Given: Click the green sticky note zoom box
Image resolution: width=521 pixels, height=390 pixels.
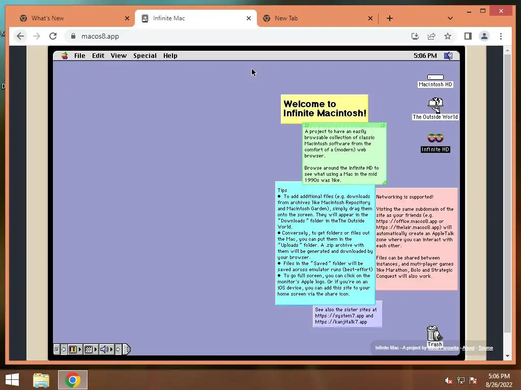Looking at the screenshot, I should point(383,125).
